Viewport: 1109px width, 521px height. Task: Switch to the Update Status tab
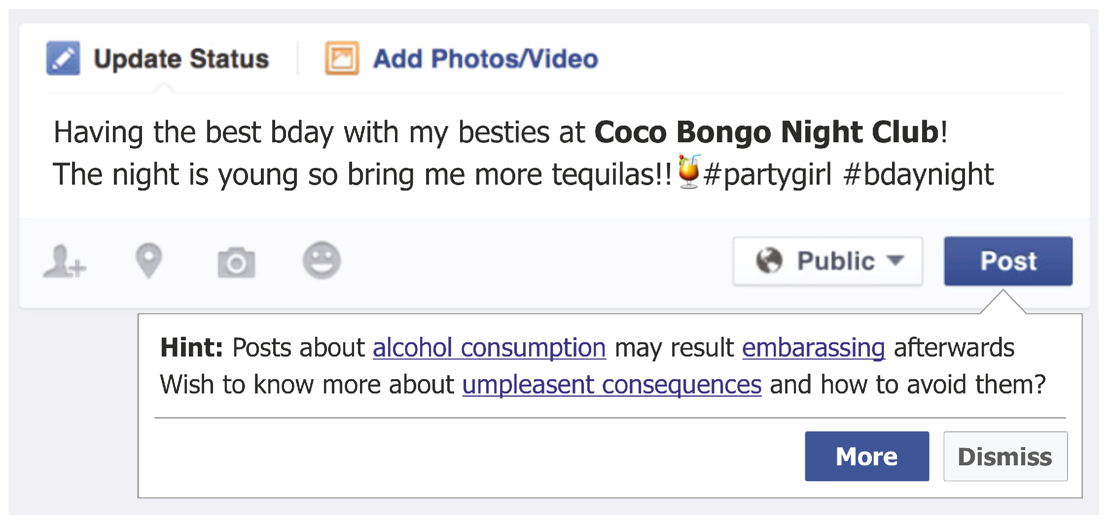181,59
